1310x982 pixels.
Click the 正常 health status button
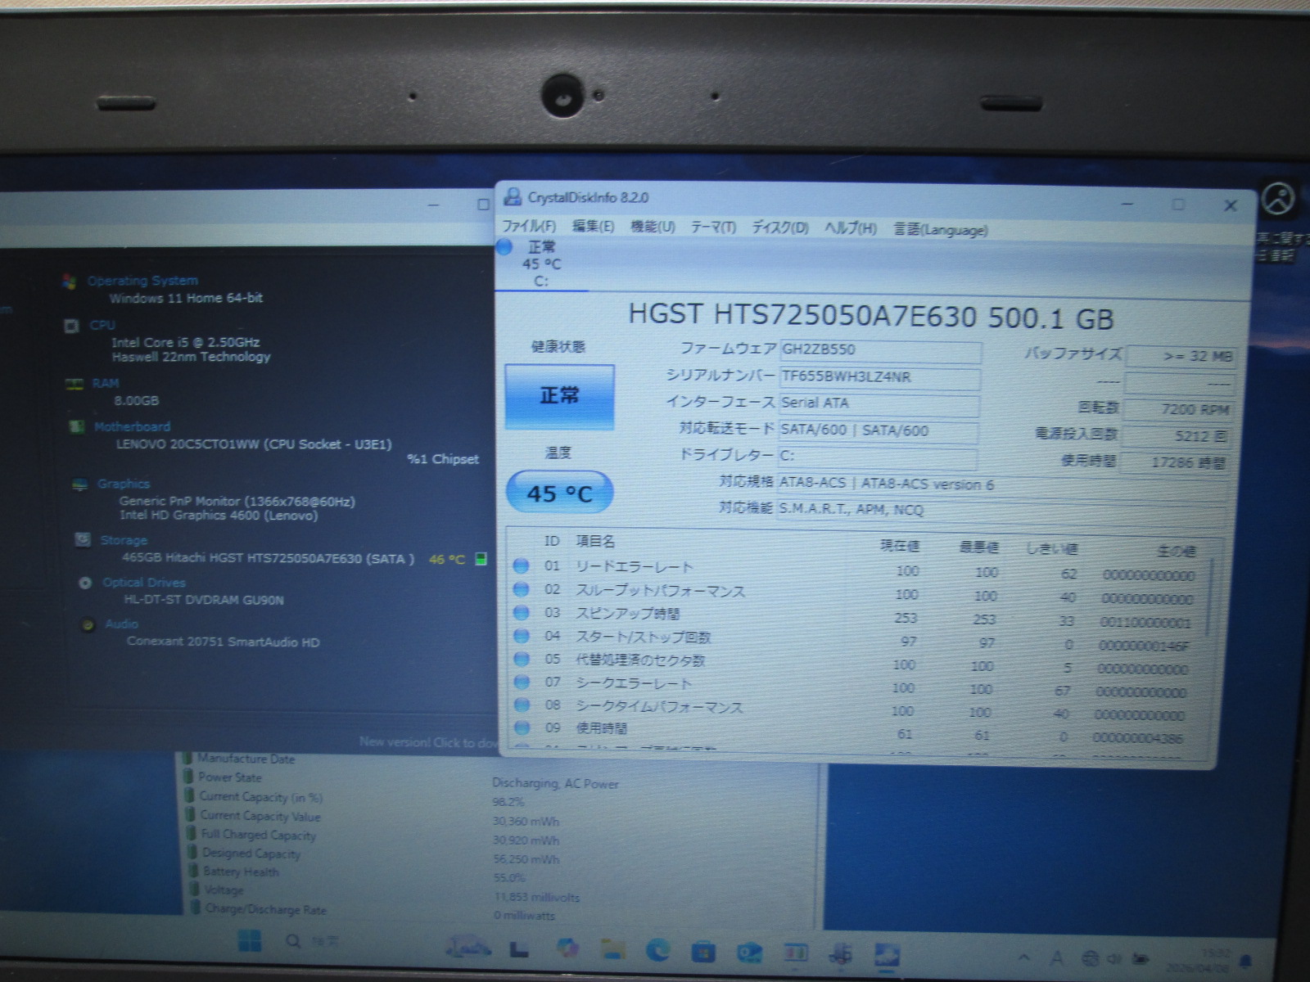[559, 397]
